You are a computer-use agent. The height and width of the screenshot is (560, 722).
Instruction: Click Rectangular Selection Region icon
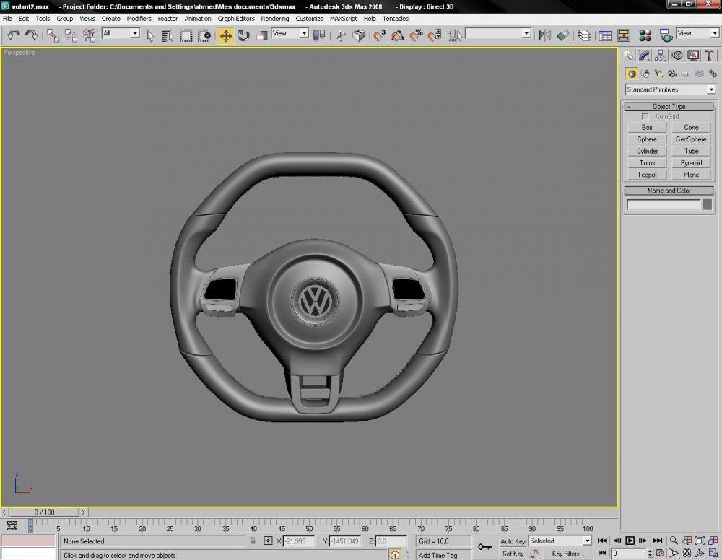click(186, 35)
